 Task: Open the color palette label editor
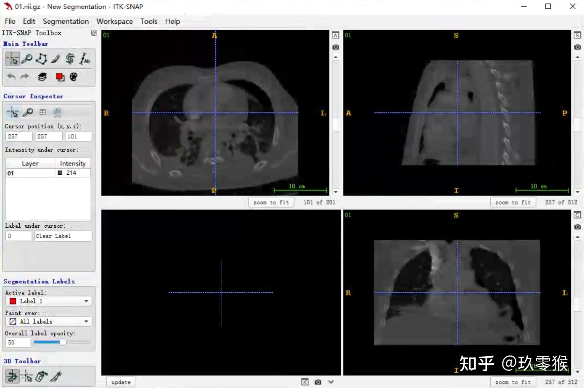(74, 76)
